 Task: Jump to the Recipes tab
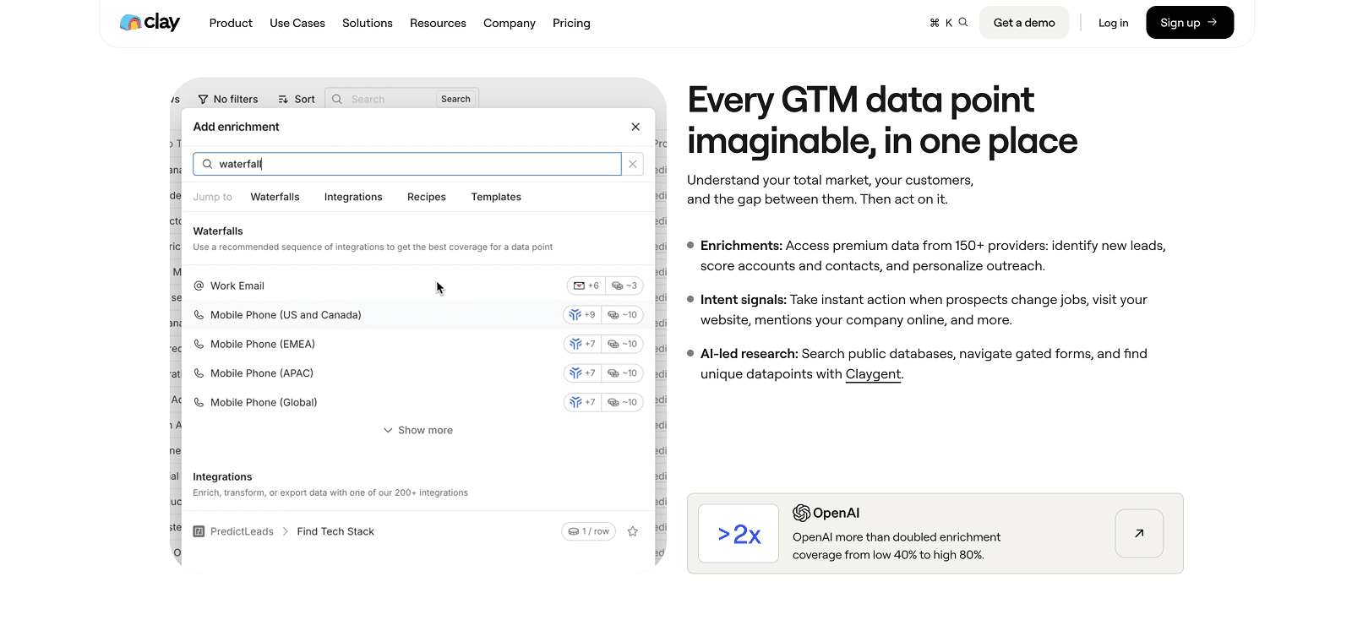tap(427, 197)
